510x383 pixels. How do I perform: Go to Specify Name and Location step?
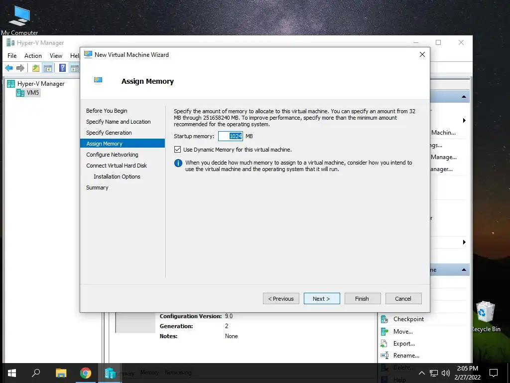coord(119,122)
